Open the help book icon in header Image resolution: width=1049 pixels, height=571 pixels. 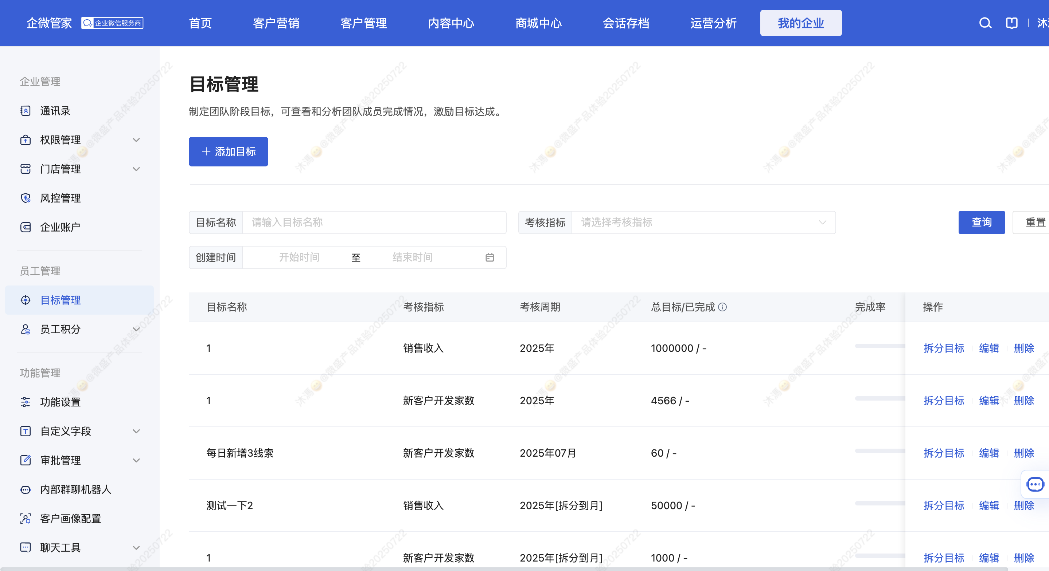tap(1011, 23)
